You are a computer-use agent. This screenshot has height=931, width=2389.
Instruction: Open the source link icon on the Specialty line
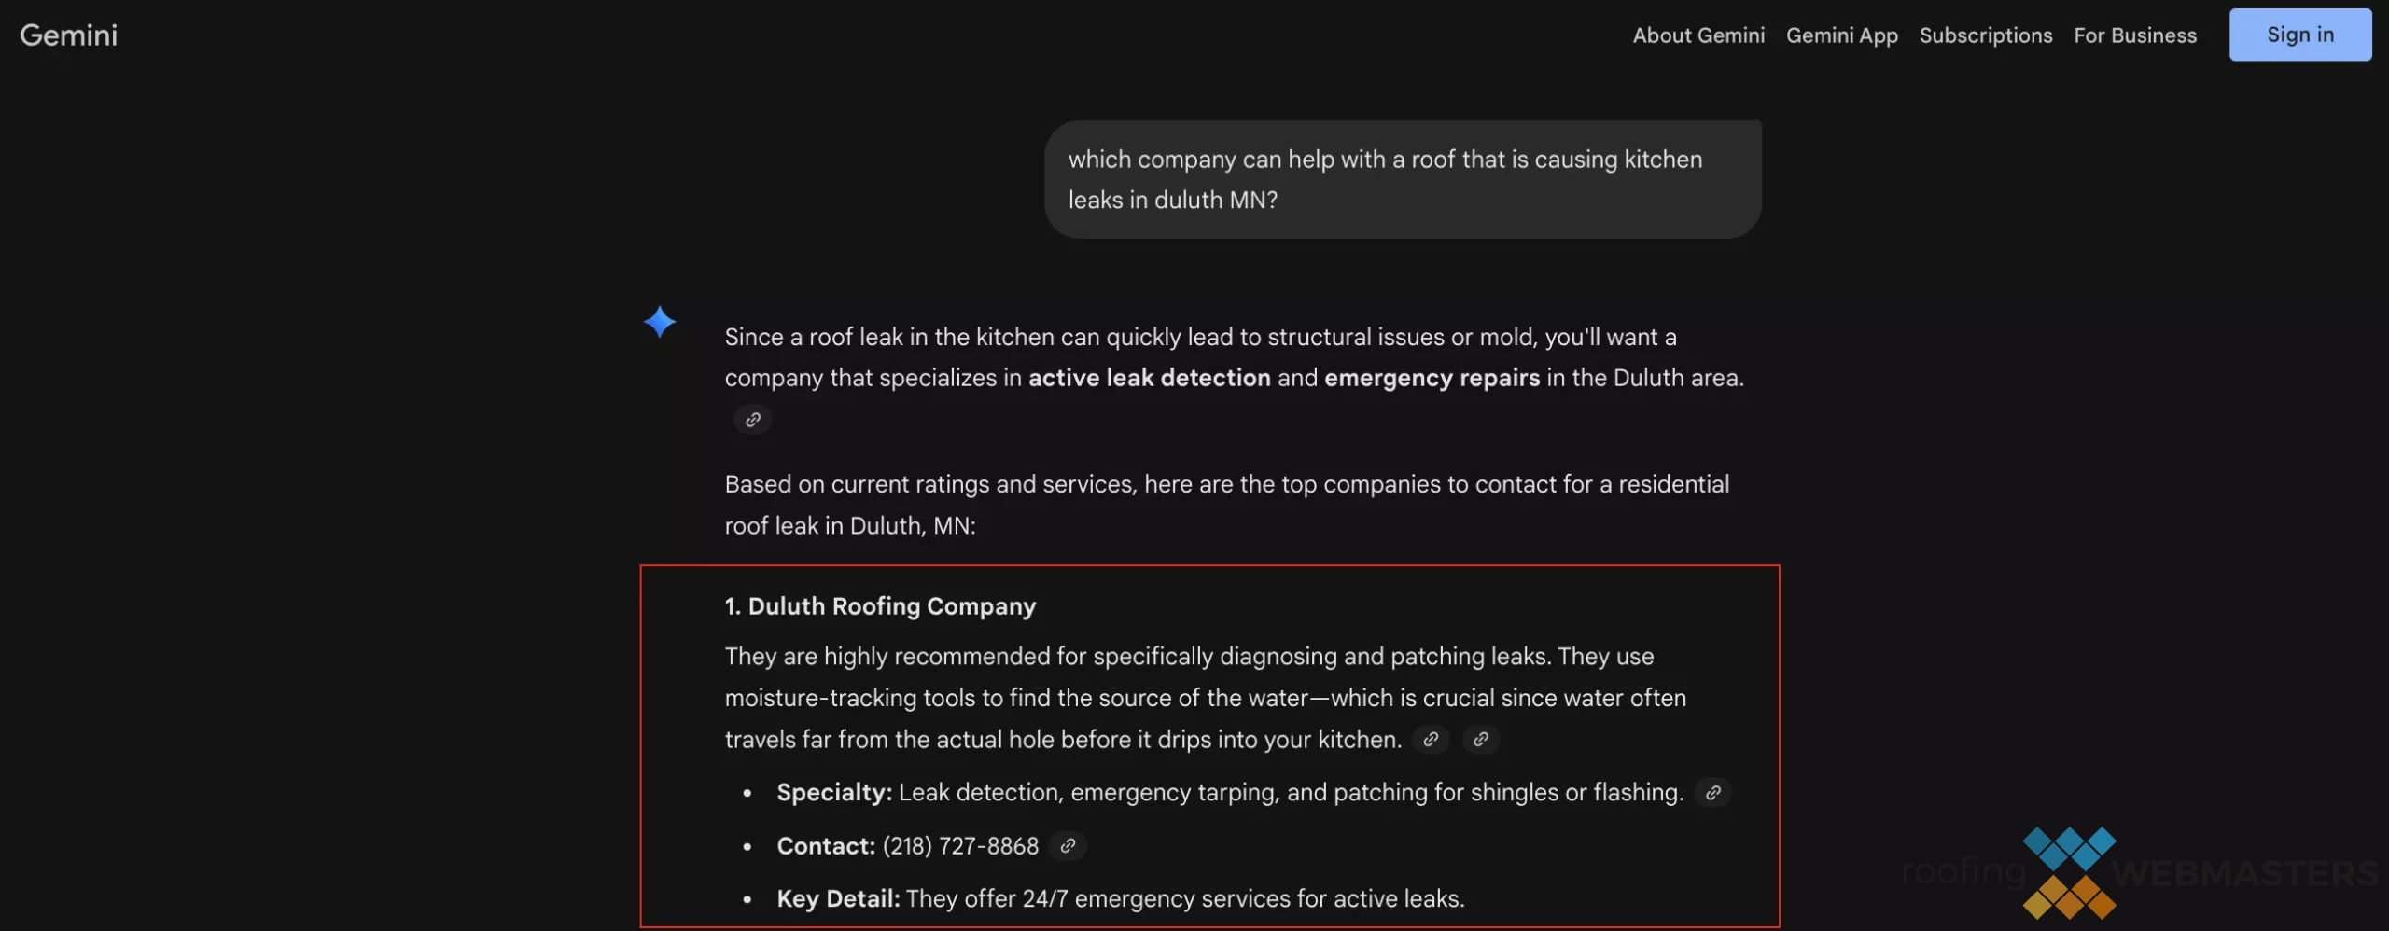pyautogui.click(x=1712, y=793)
